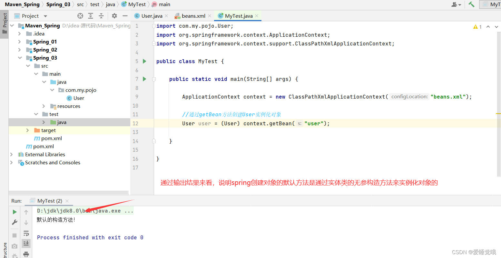Click the Select Opened File crosshair icon

(80, 15)
